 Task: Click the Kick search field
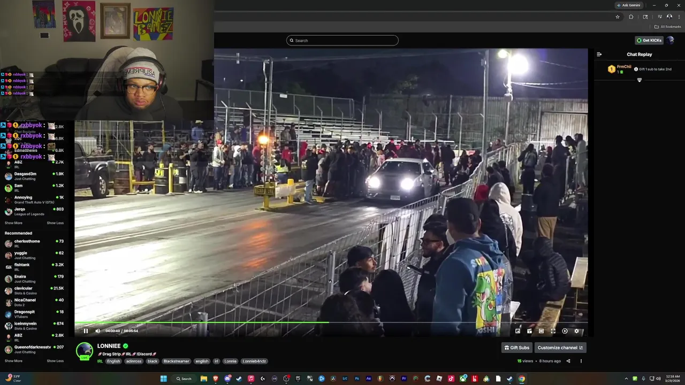point(342,40)
